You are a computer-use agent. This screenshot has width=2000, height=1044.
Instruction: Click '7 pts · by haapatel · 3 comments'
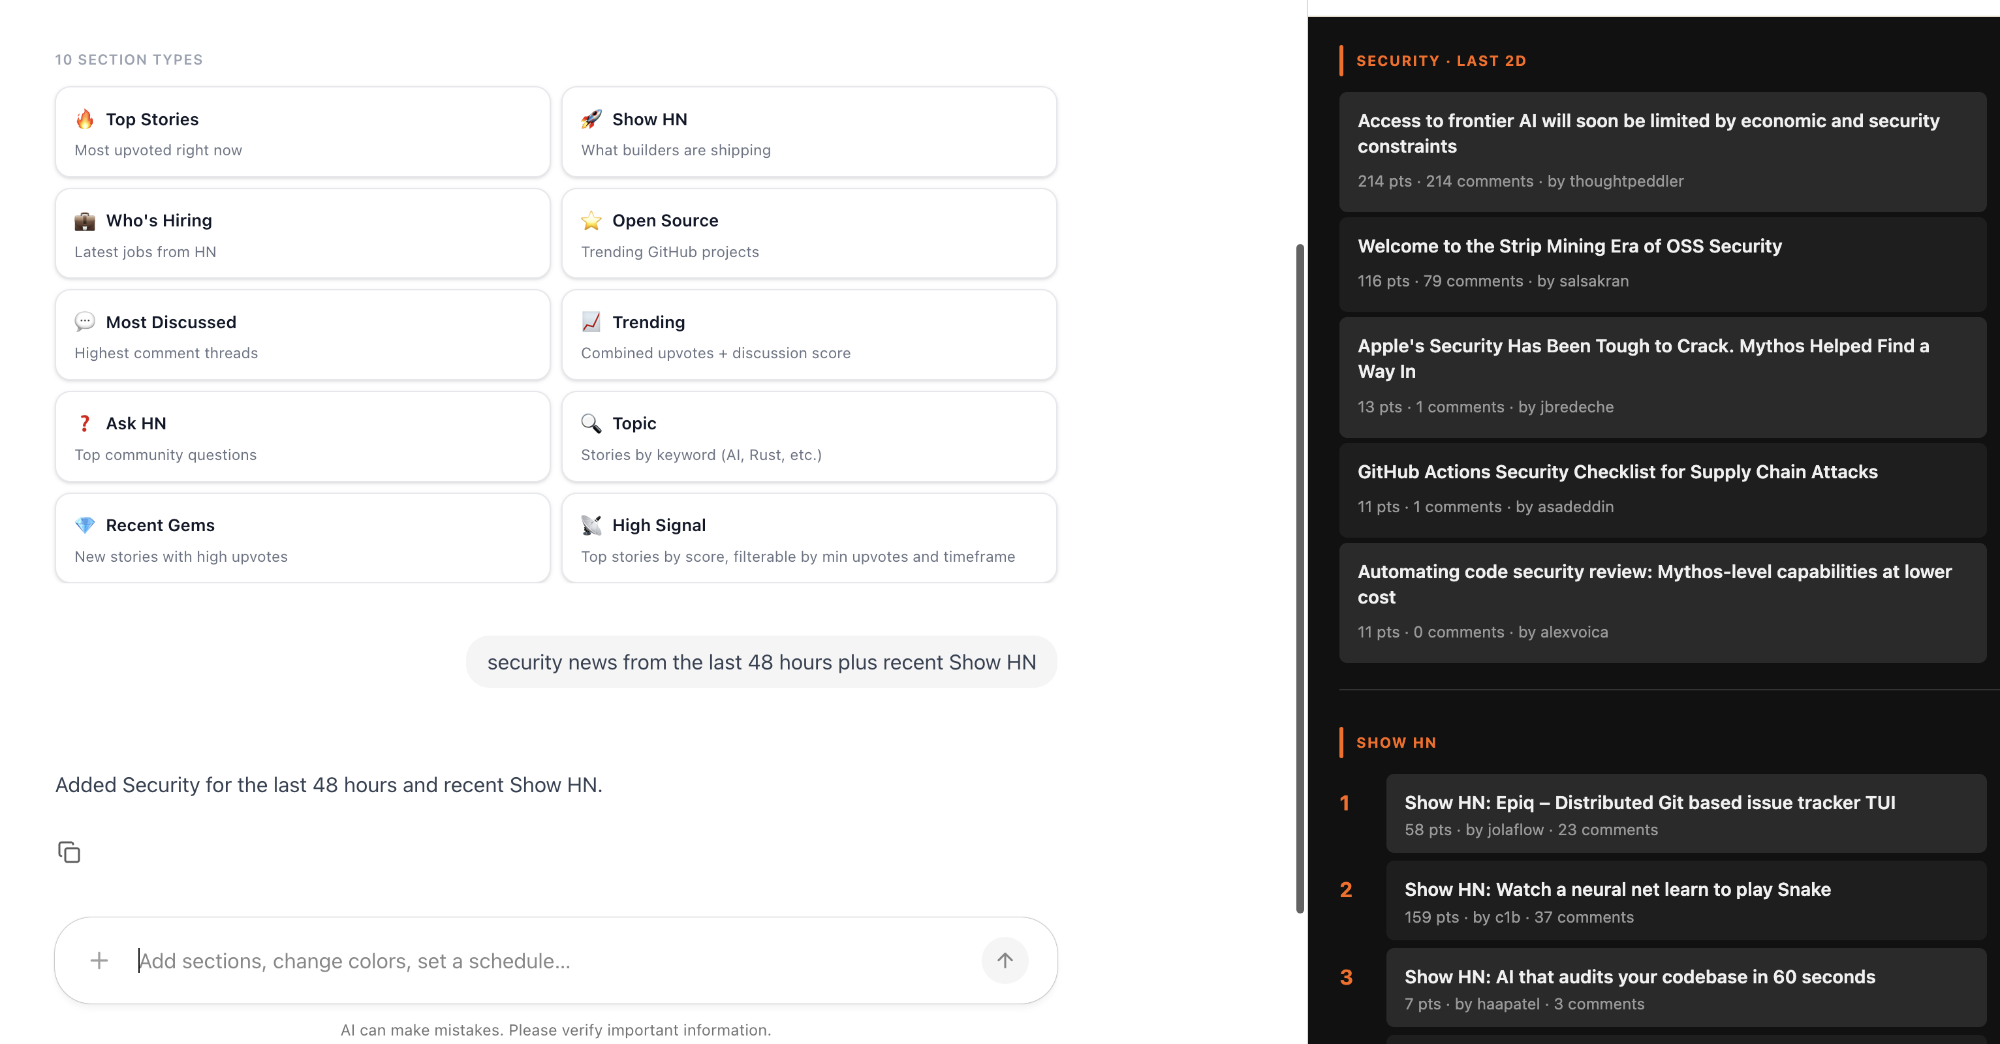point(1524,1004)
